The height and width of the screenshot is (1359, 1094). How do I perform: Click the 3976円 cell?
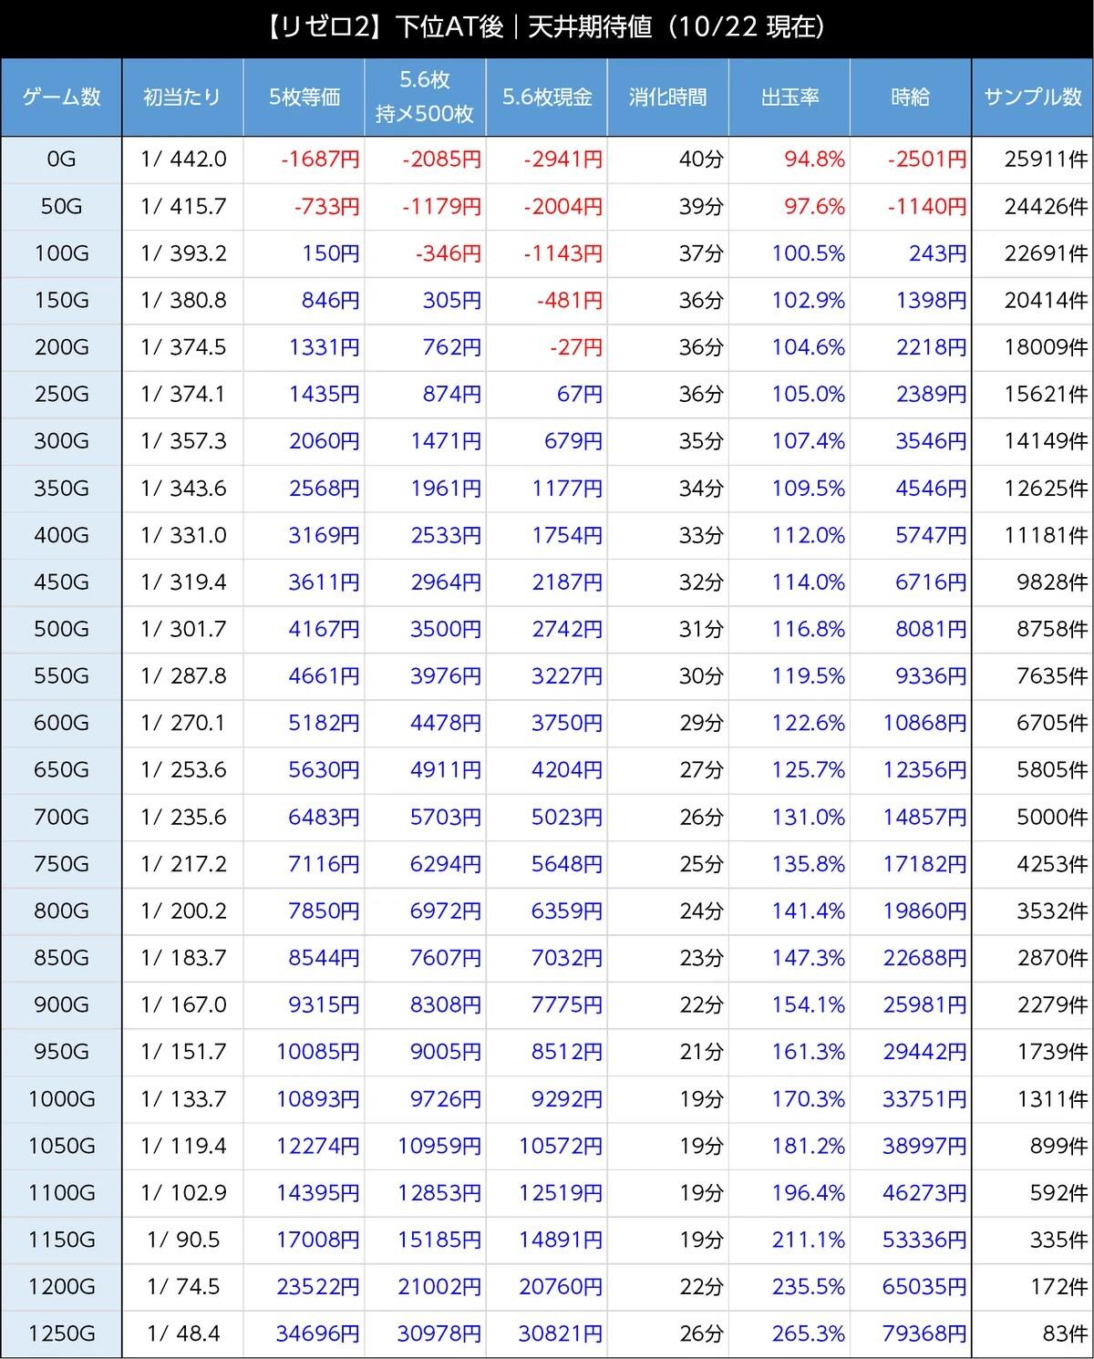(x=425, y=676)
